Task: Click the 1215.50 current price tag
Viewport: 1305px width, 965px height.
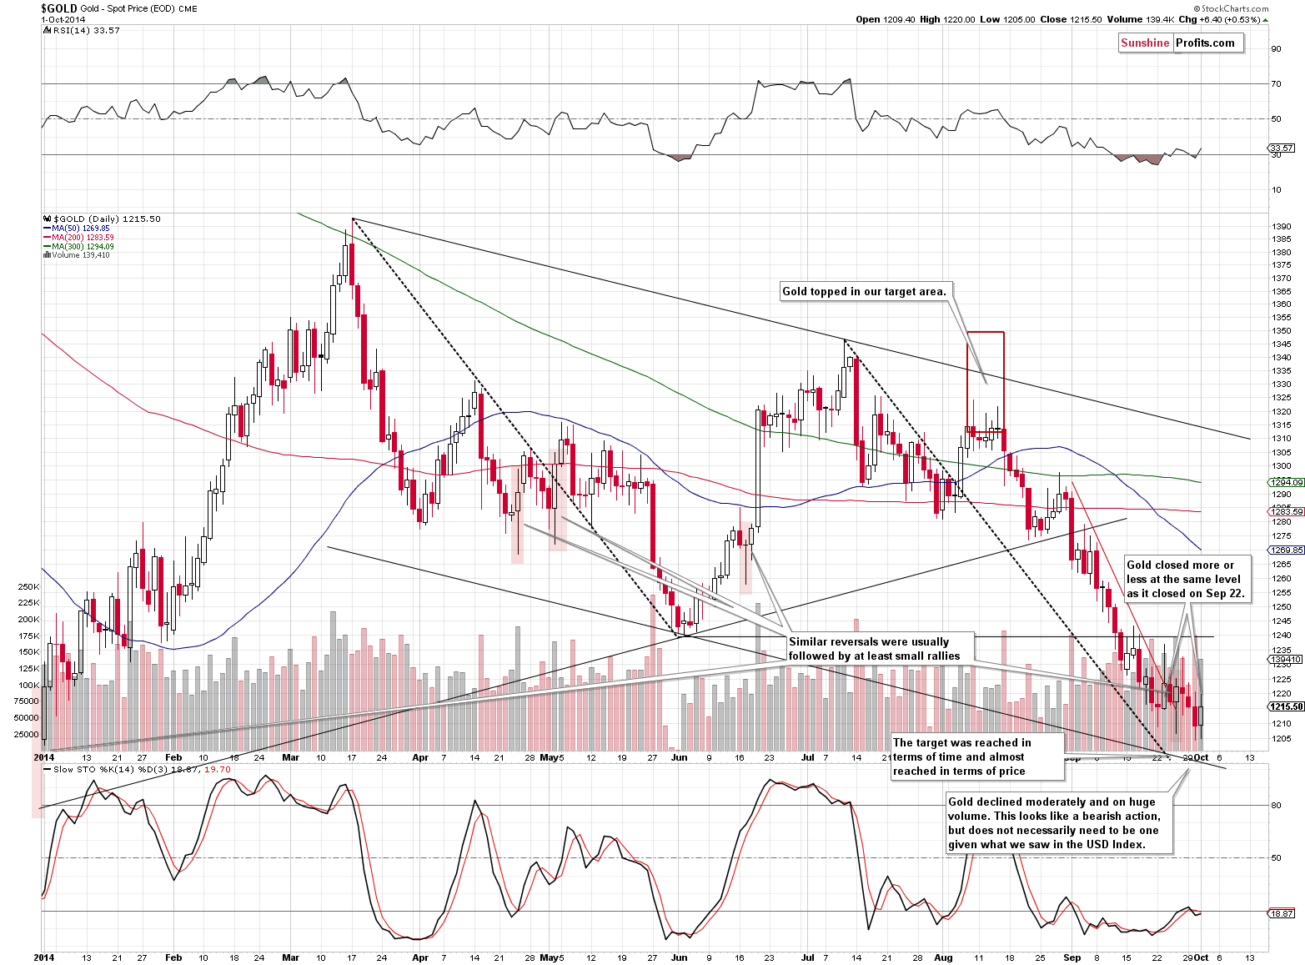Action: point(1286,706)
